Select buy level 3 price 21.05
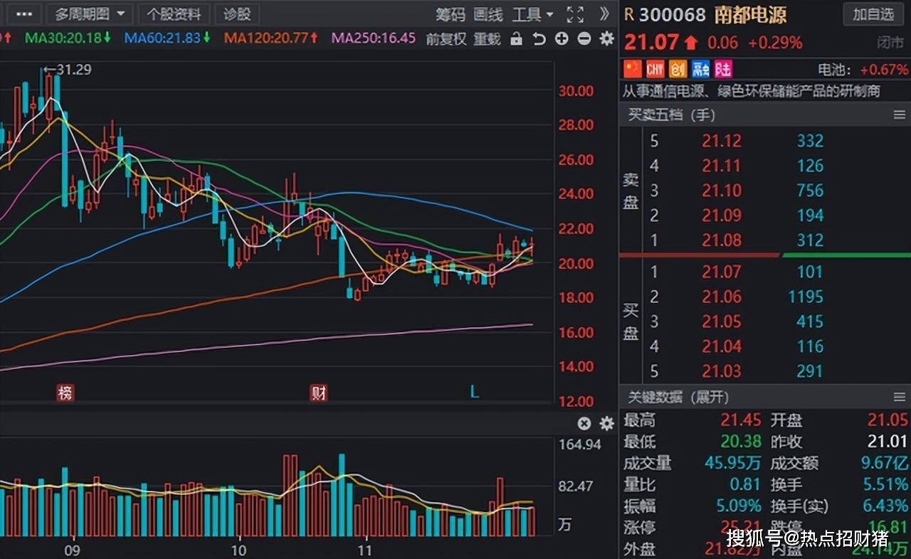The width and height of the screenshot is (911, 559). point(722,321)
